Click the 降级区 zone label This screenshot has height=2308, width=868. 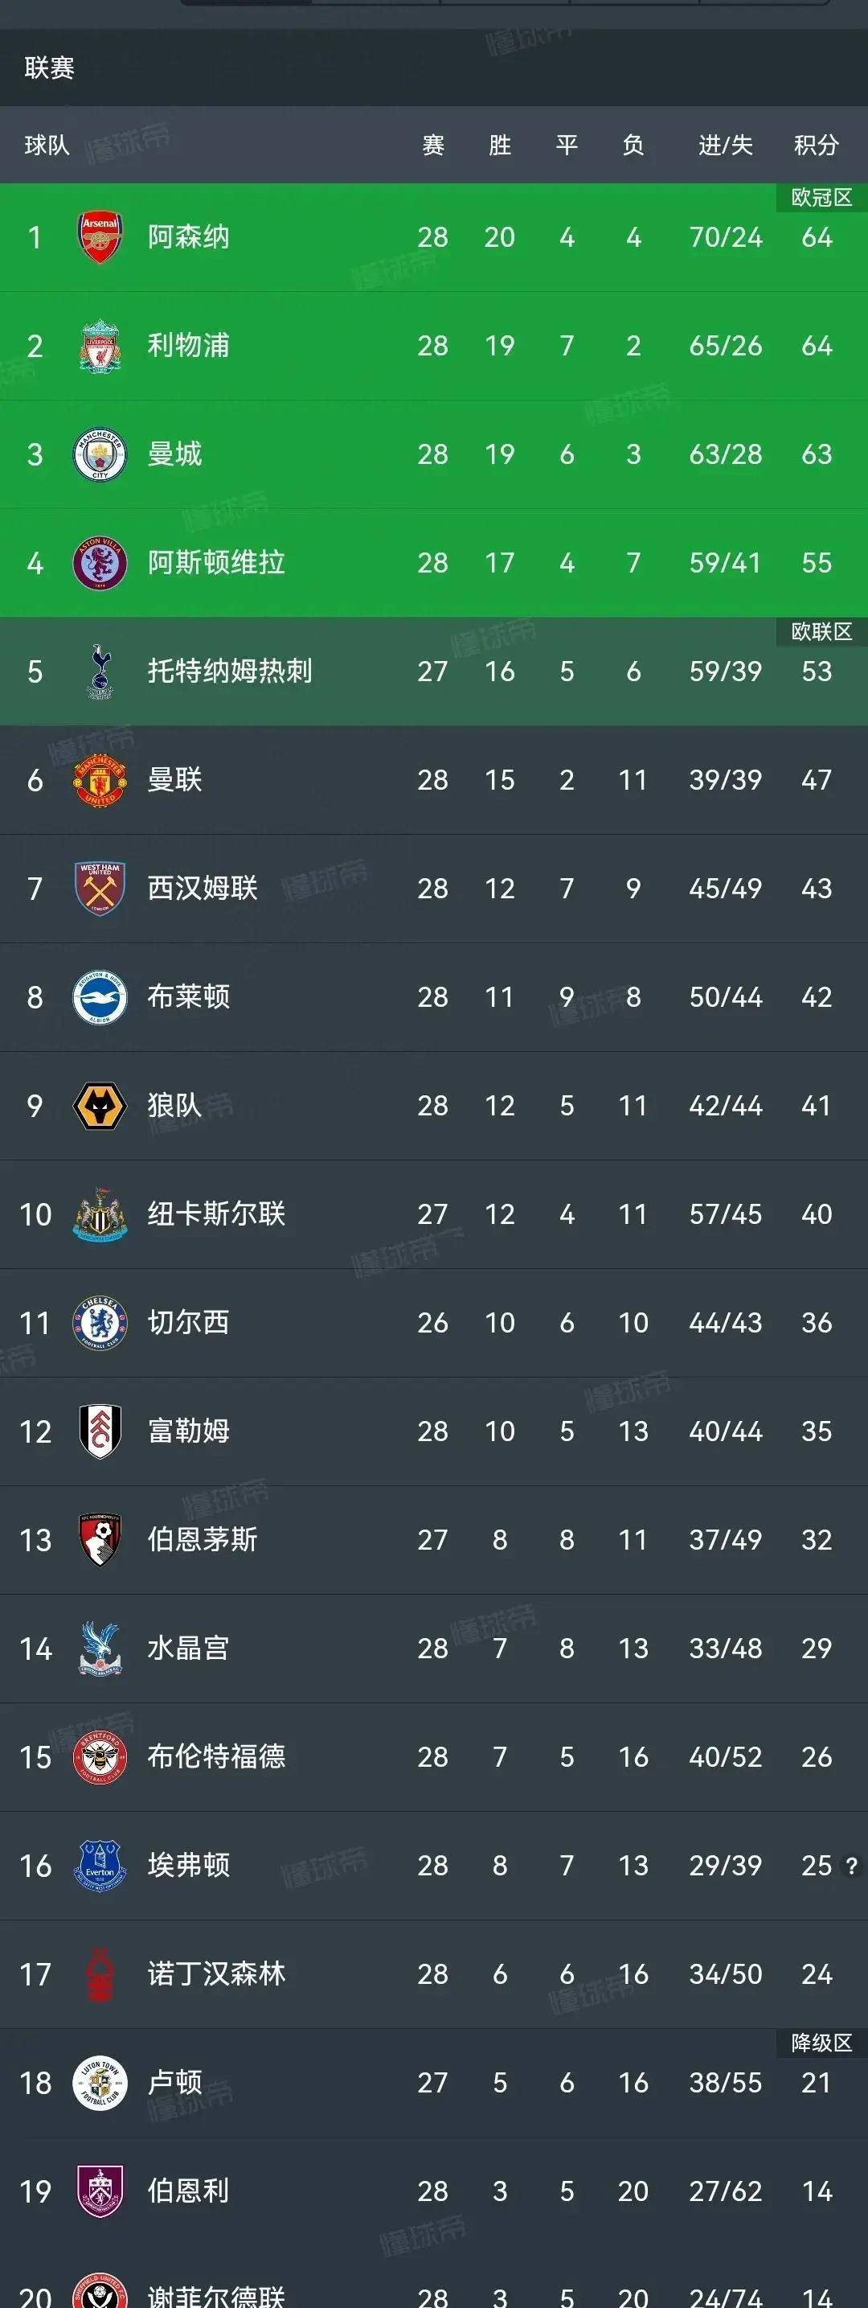[x=821, y=2043]
